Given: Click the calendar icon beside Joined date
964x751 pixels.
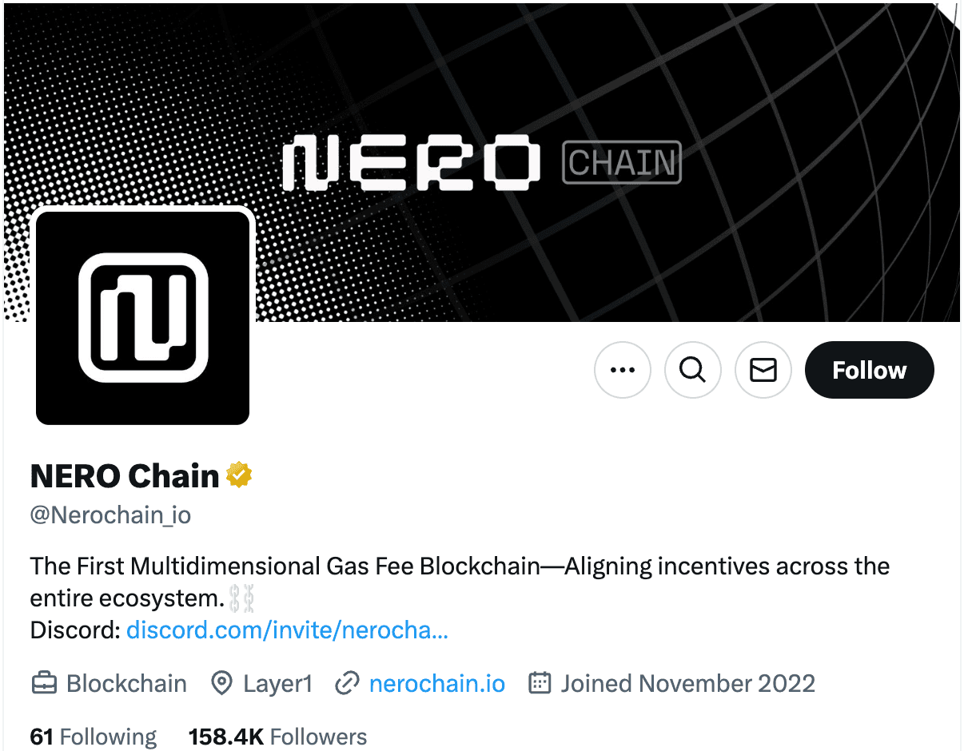Looking at the screenshot, I should click(x=540, y=684).
